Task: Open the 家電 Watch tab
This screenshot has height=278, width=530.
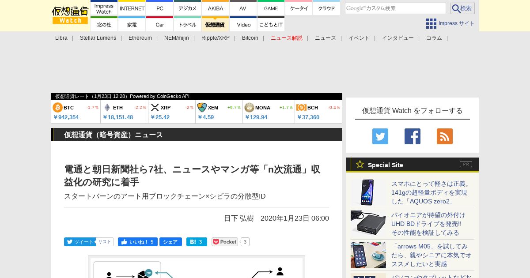Action: click(x=132, y=24)
